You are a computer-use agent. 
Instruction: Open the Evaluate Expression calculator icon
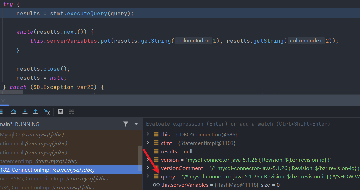[61, 112]
